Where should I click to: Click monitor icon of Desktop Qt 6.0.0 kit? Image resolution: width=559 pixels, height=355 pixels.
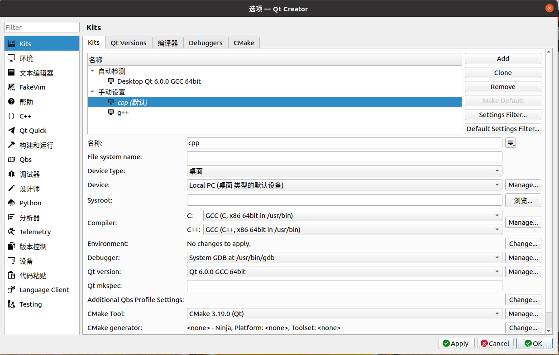click(x=111, y=81)
